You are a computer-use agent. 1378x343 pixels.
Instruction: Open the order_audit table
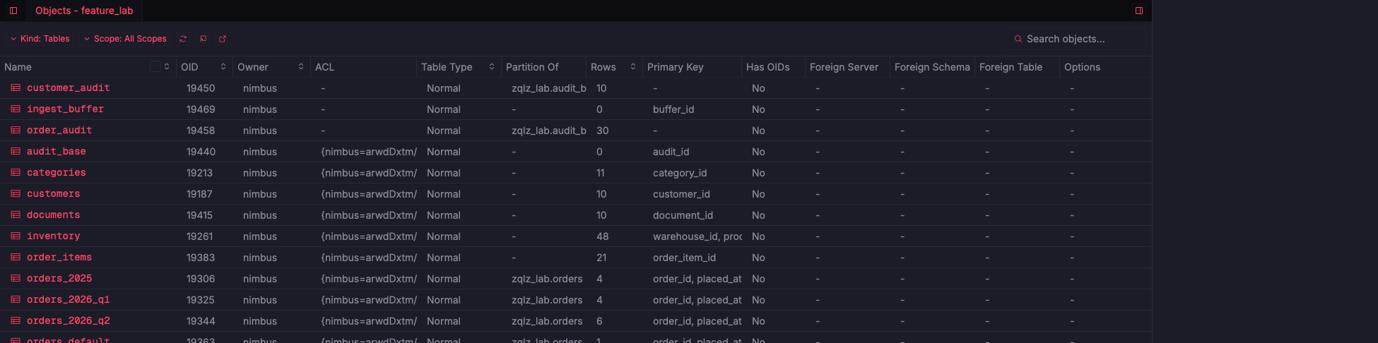(59, 131)
